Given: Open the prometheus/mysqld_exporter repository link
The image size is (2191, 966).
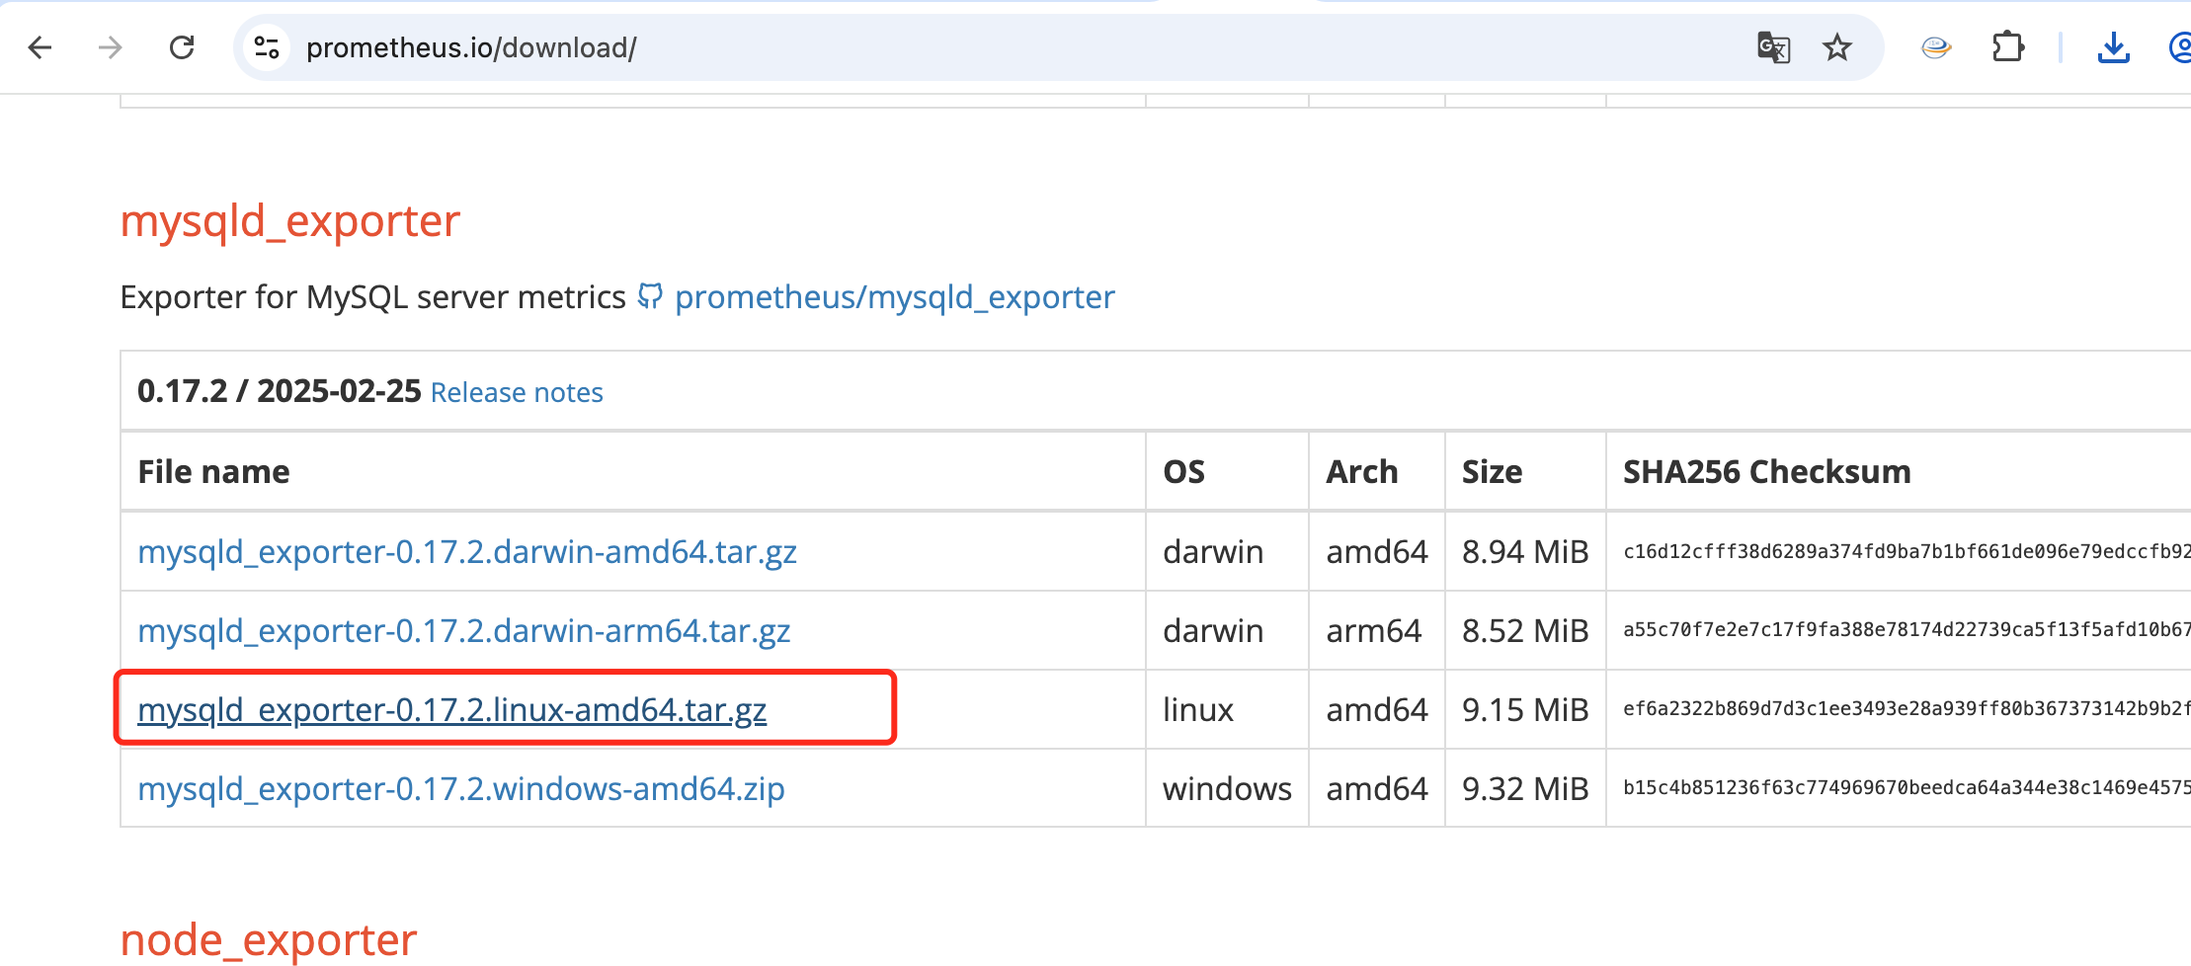Looking at the screenshot, I should click(x=895, y=297).
